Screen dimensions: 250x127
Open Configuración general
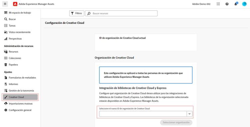(x=20, y=110)
